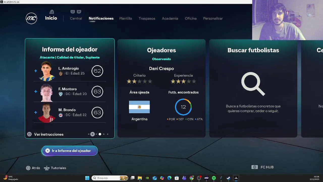Open the Ojeadores card title
The image size is (323, 182).
click(x=161, y=50)
